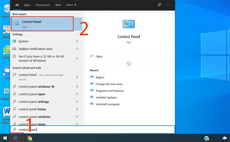Open the three-dots options menu
The height and width of the screenshot is (142, 230).
(x=168, y=5)
